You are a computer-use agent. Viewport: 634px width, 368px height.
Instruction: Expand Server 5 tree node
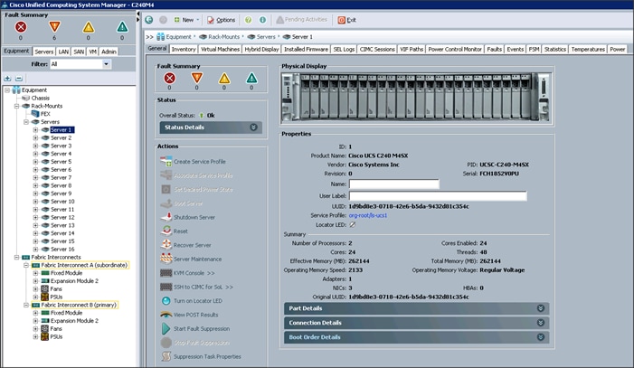[x=35, y=161]
